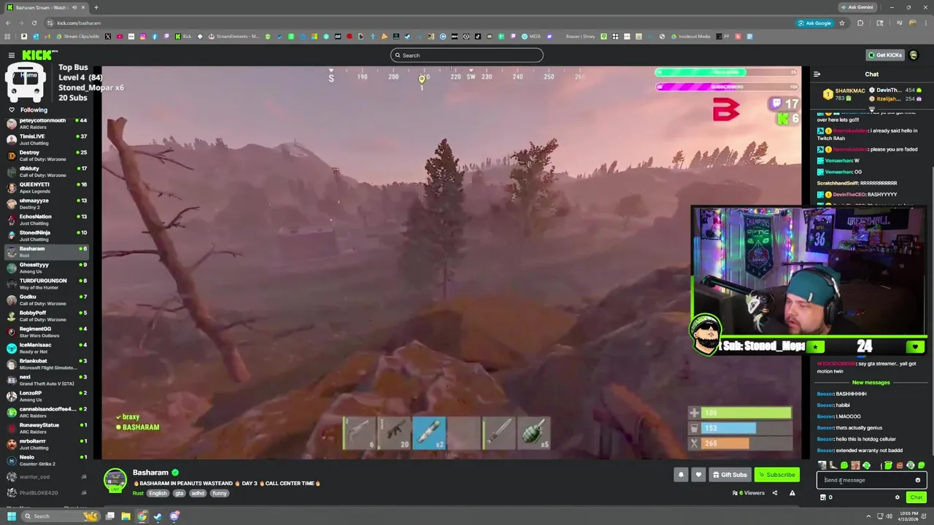
Task: Click the gta stream tag
Action: tap(180, 494)
